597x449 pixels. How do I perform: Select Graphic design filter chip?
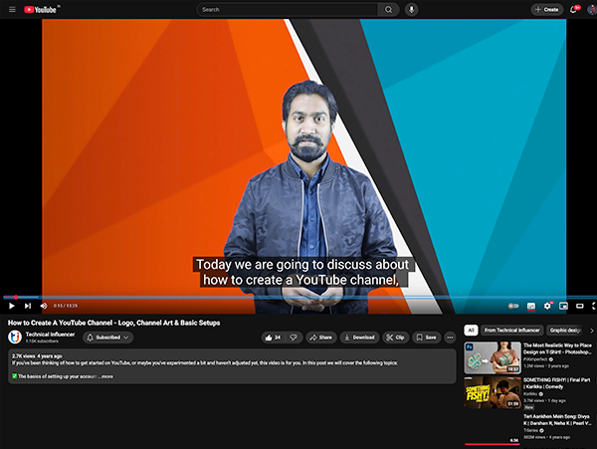(566, 331)
